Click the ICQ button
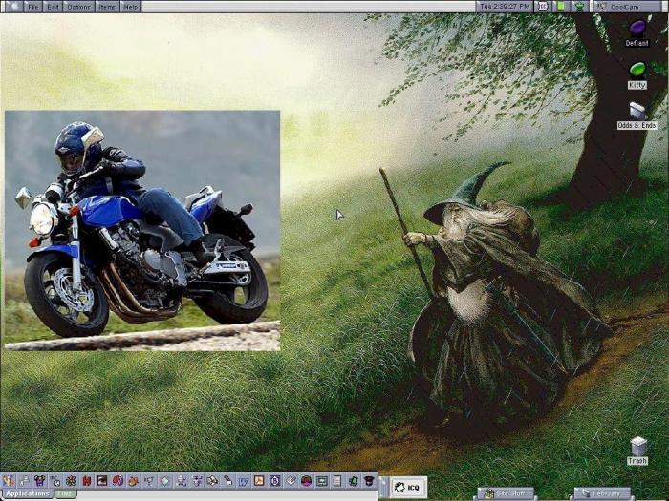This screenshot has height=501, width=669. point(408,488)
